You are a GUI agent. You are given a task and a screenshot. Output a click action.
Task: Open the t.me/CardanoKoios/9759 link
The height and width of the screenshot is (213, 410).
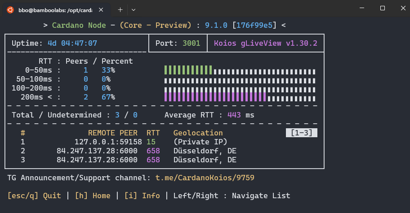click(205, 178)
